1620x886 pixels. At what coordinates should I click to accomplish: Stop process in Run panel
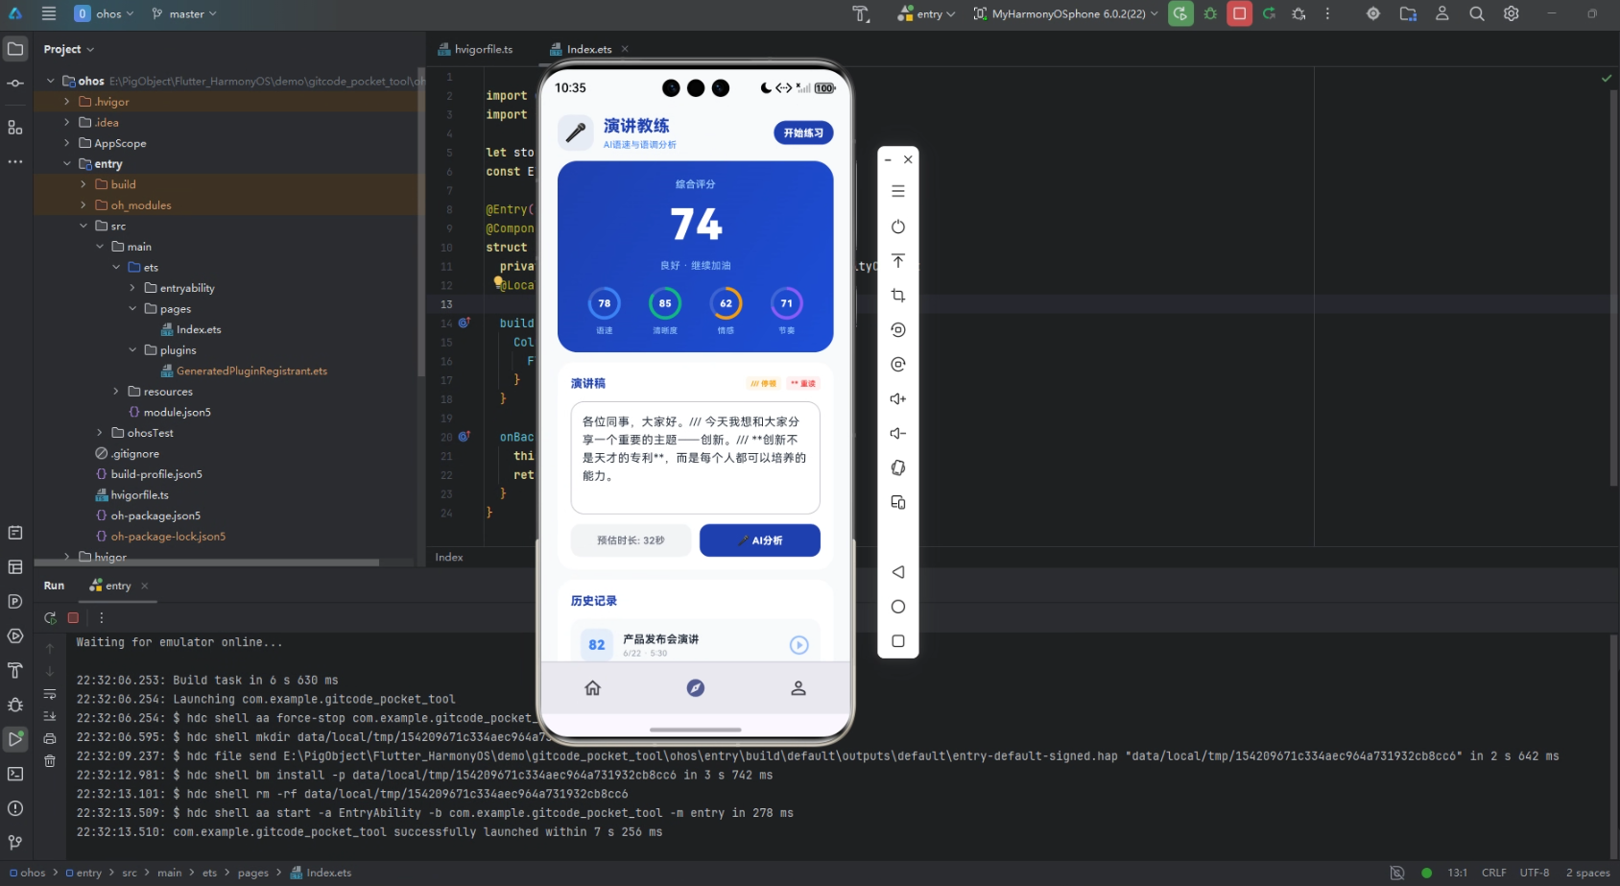pos(73,618)
